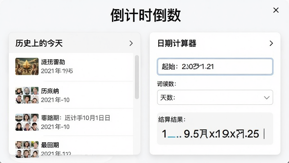Open the 历庶纳 photo collage thumbnail

point(27,95)
